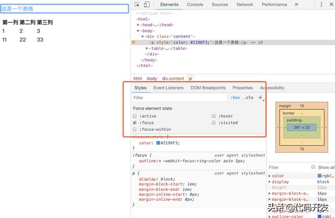This screenshot has height=218, width=335.
Task: Enable the :visited state checkbox
Action: point(214,123)
